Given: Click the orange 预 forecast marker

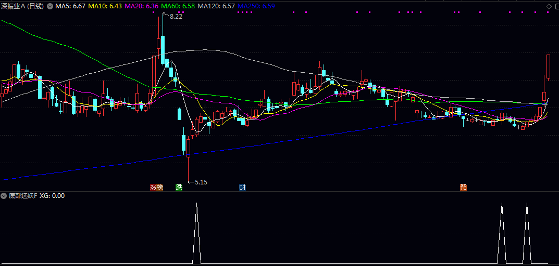Looking at the screenshot, I should pyautogui.click(x=463, y=187).
